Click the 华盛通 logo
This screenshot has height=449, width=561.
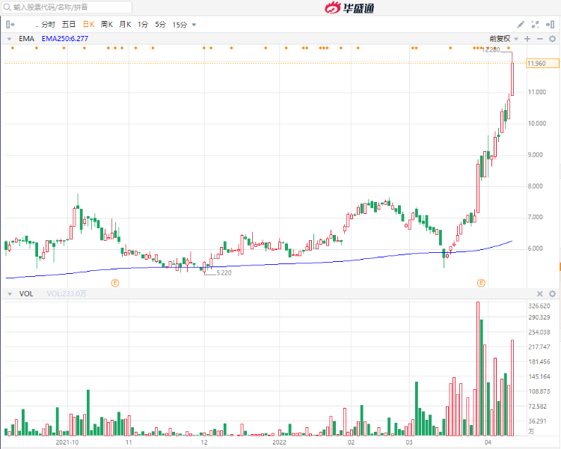[x=349, y=7]
